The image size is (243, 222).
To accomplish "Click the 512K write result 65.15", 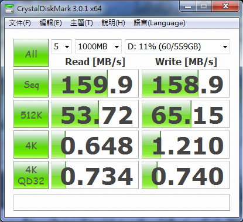I will (186, 114).
